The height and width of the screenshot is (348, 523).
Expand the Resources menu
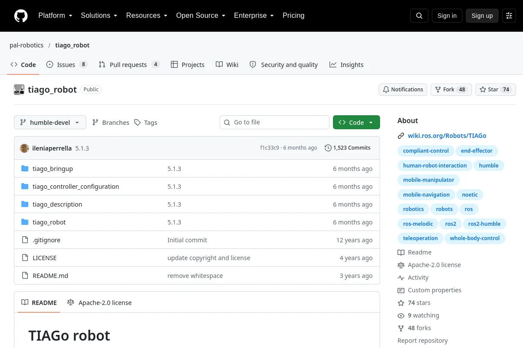[147, 16]
